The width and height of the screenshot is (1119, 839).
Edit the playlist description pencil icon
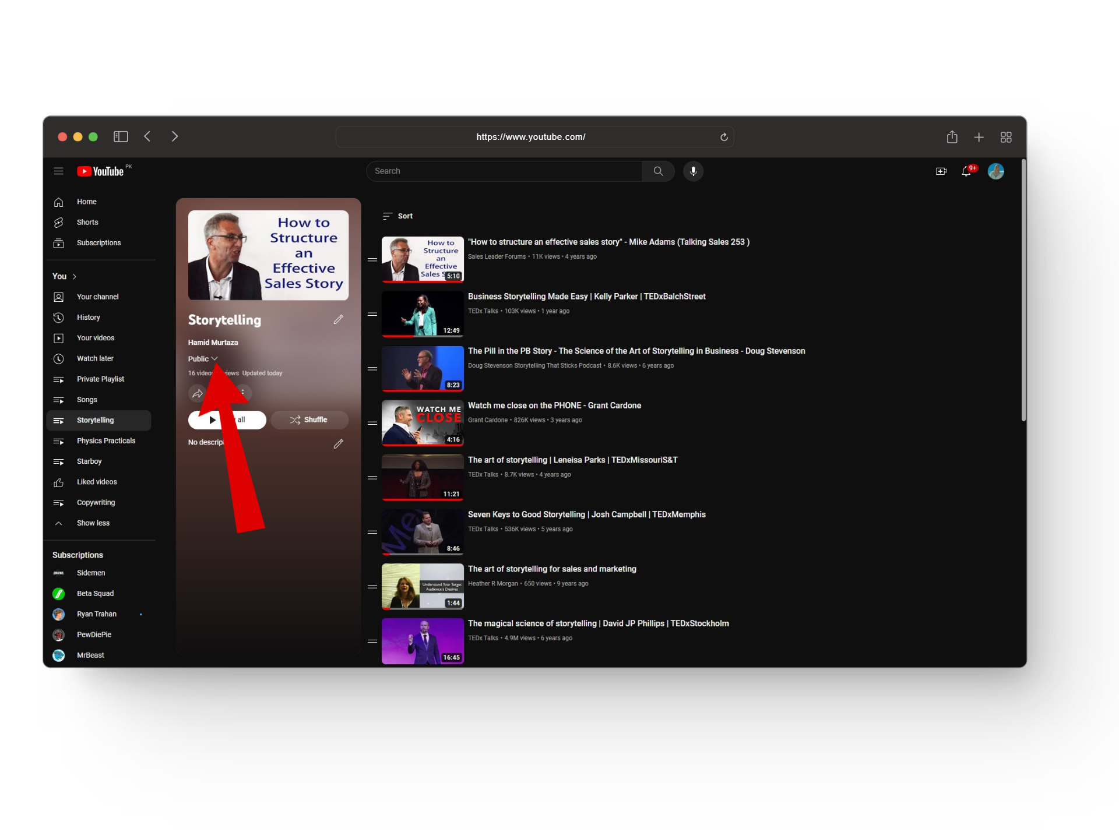click(338, 444)
